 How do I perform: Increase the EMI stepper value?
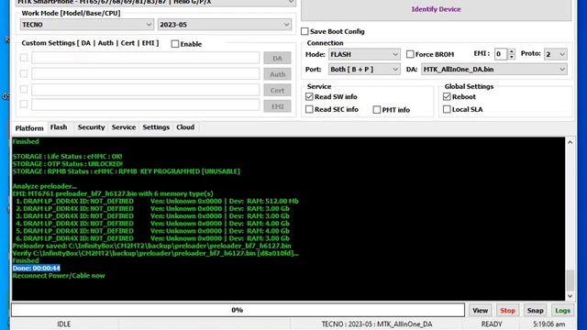click(512, 51)
